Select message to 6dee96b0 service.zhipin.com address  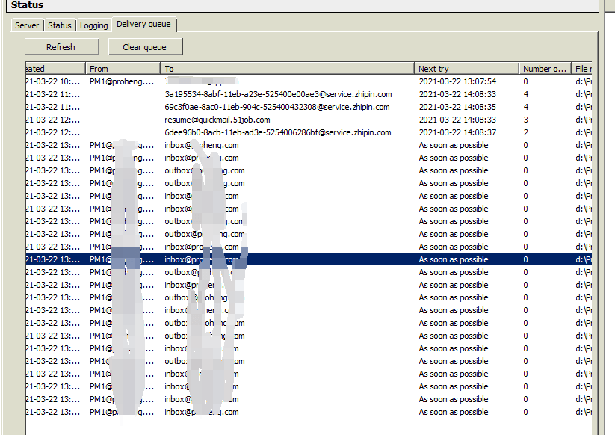pos(278,132)
